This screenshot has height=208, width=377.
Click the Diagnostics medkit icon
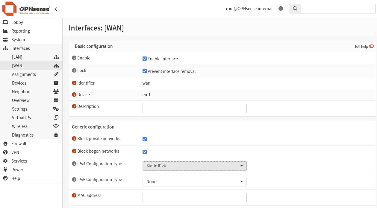pos(56,135)
